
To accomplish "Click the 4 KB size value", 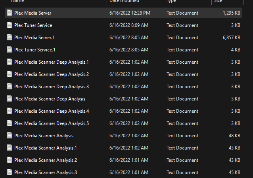I will pyautogui.click(x=236, y=49).
